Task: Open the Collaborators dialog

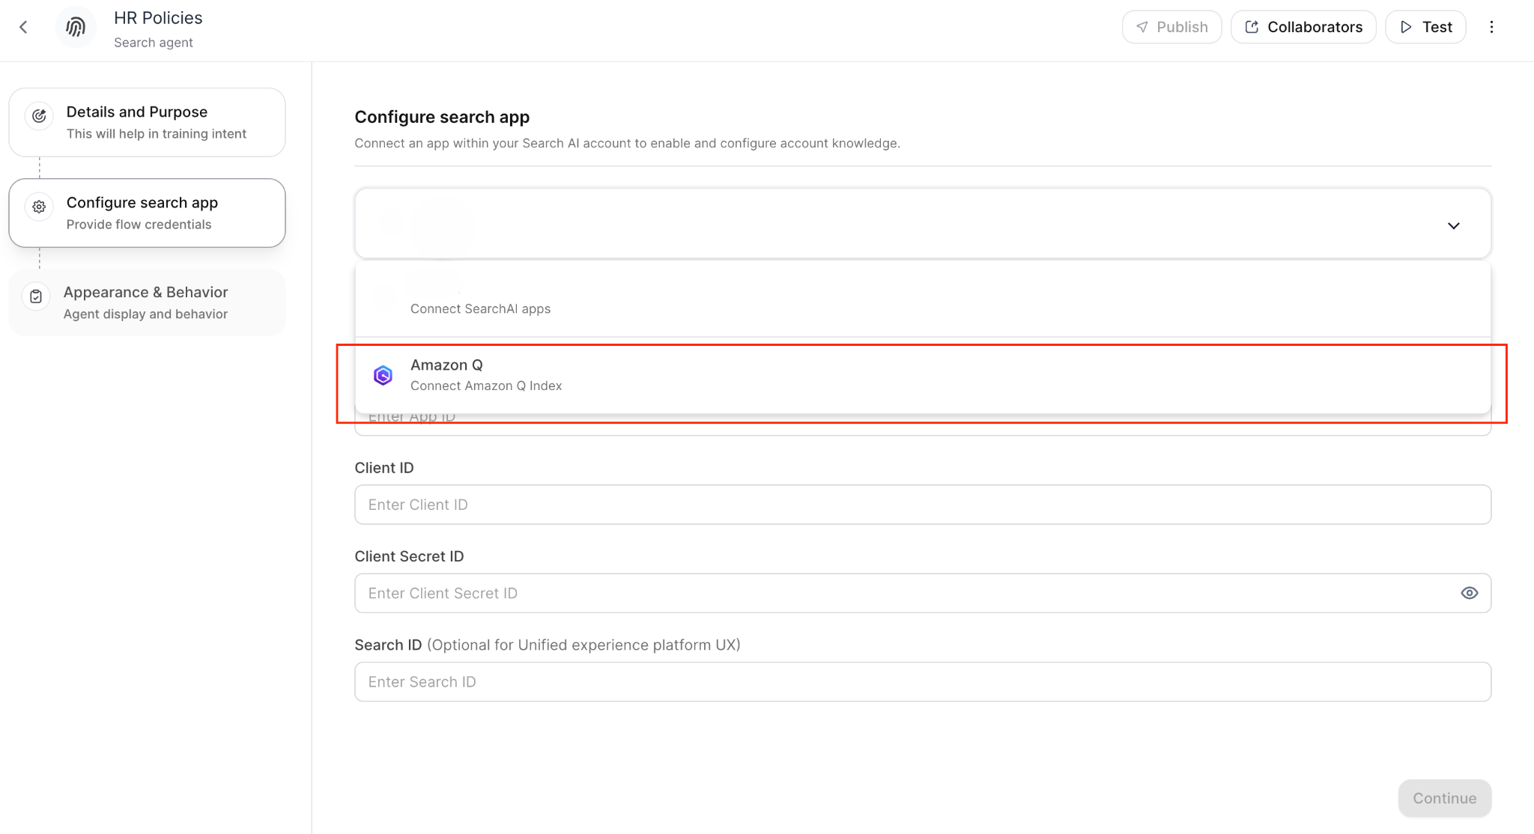Action: (x=1303, y=27)
